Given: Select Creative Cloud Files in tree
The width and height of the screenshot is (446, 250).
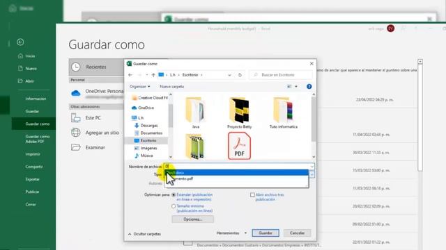Looking at the screenshot, I should click(150, 98).
